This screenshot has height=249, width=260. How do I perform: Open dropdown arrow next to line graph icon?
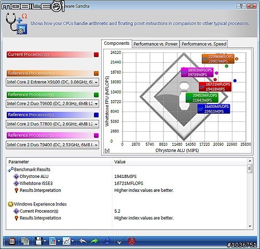(x=73, y=241)
